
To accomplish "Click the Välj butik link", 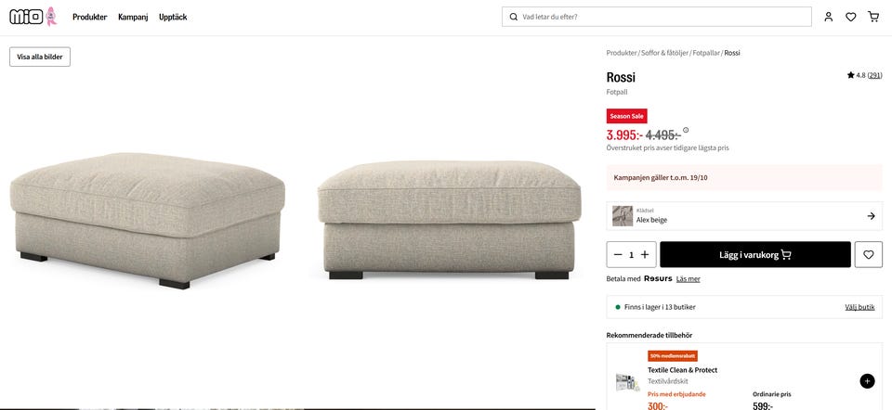I will coord(859,307).
